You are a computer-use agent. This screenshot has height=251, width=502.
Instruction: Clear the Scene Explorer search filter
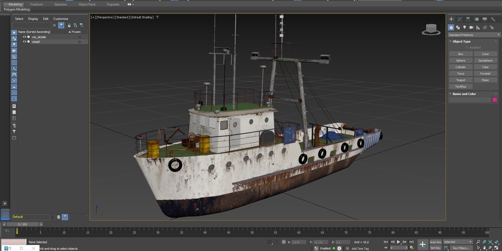(54, 25)
